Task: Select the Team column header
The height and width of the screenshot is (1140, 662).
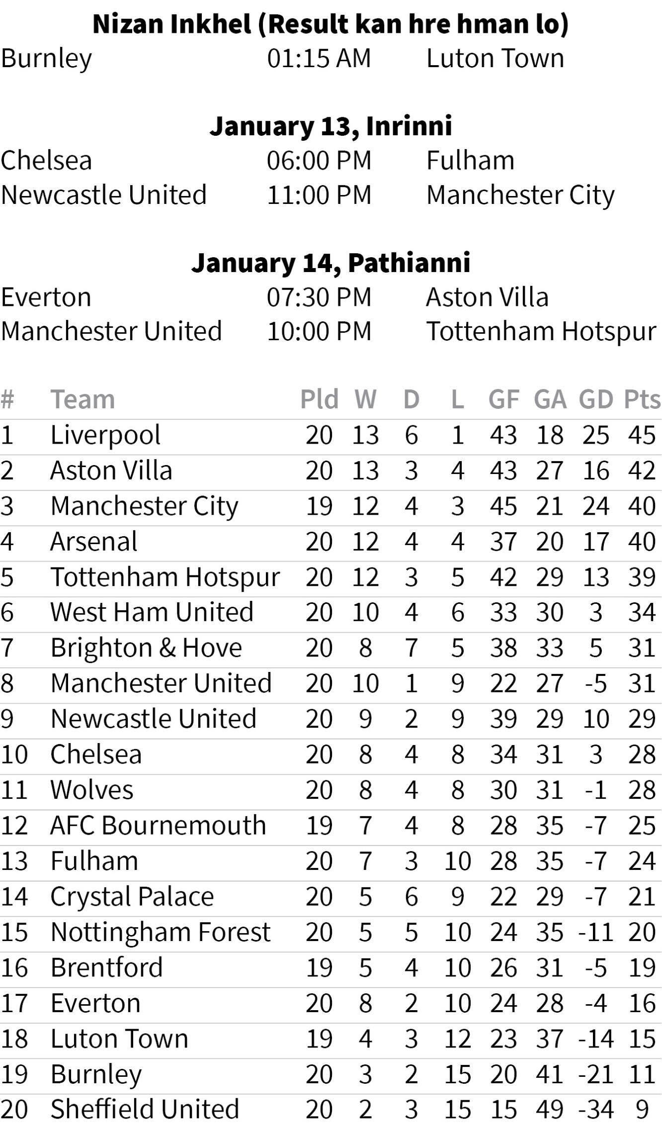Action: click(x=83, y=399)
